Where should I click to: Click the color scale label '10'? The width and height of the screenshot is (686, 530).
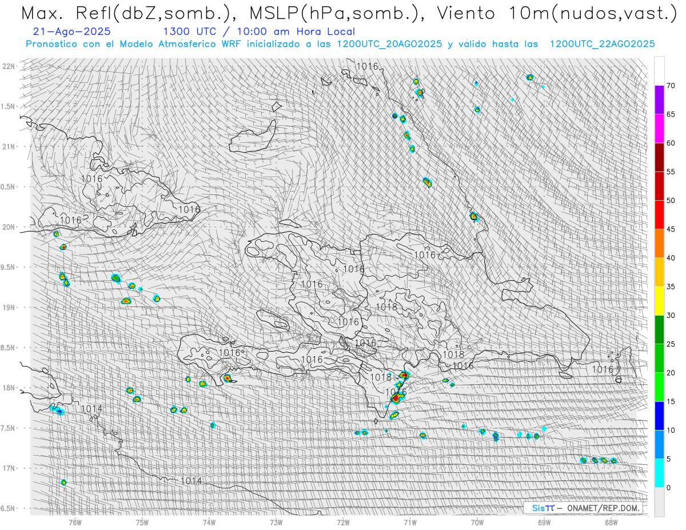pyautogui.click(x=671, y=430)
